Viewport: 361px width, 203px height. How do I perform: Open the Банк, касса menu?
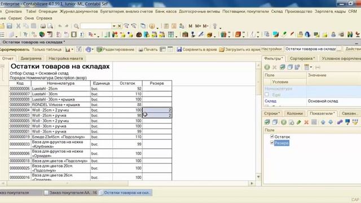pyautogui.click(x=166, y=11)
